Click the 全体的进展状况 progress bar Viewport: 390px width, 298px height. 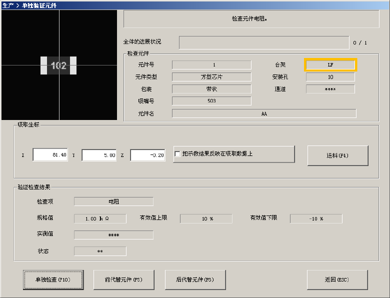264,42
